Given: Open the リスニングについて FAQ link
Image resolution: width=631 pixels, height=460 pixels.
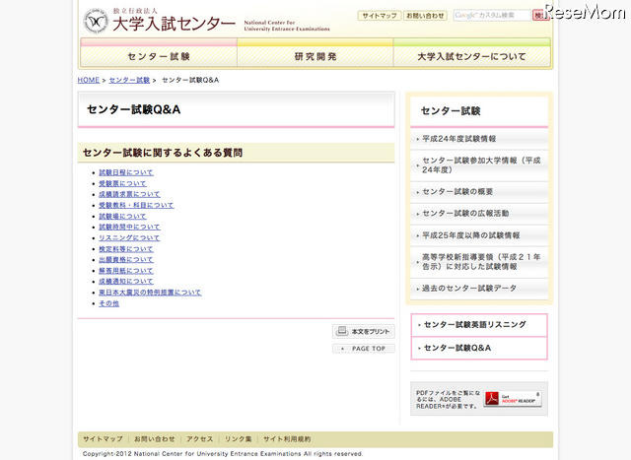Looking at the screenshot, I should click(129, 238).
